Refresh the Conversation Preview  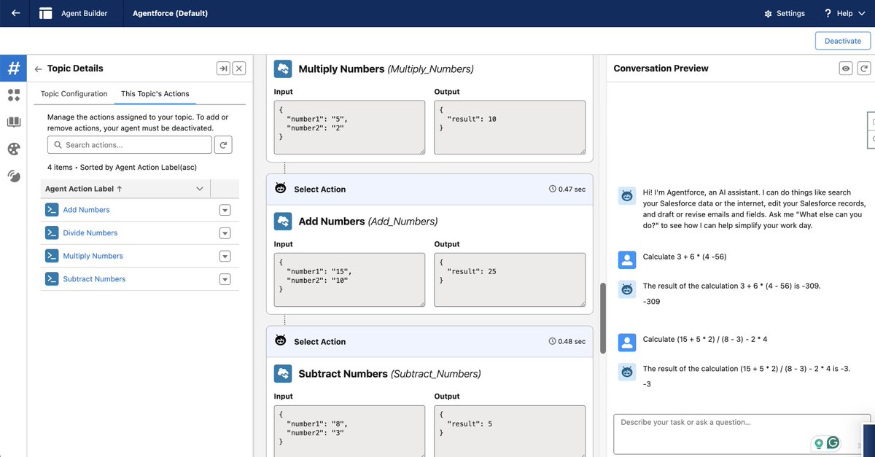tap(864, 69)
